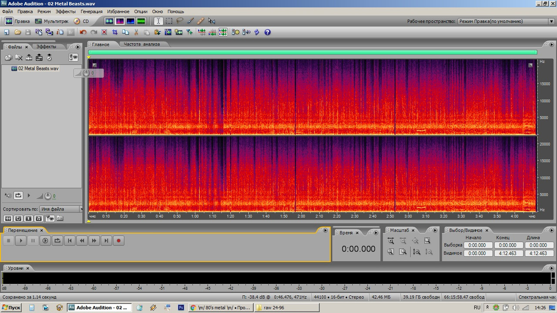Open Files panel options menu arrow
Viewport: 557px width, 313px height.
78,47
